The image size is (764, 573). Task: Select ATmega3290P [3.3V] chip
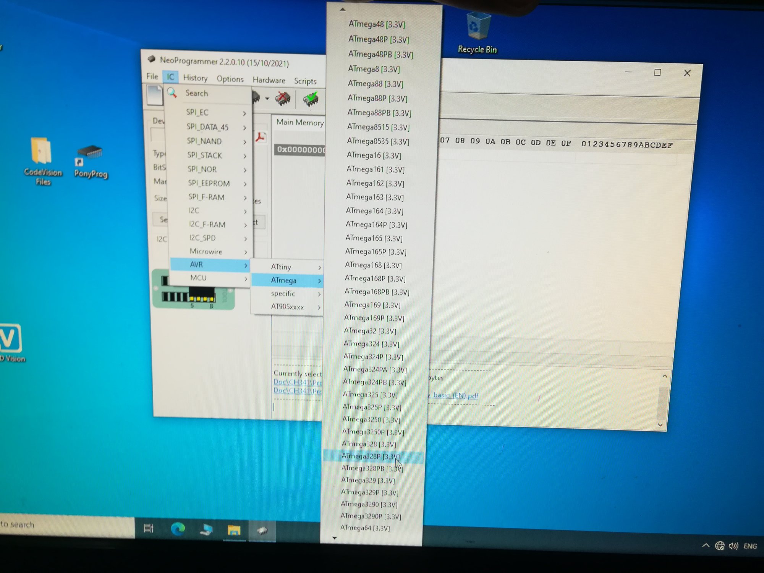point(371,516)
